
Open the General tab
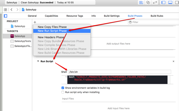tap(32, 16)
